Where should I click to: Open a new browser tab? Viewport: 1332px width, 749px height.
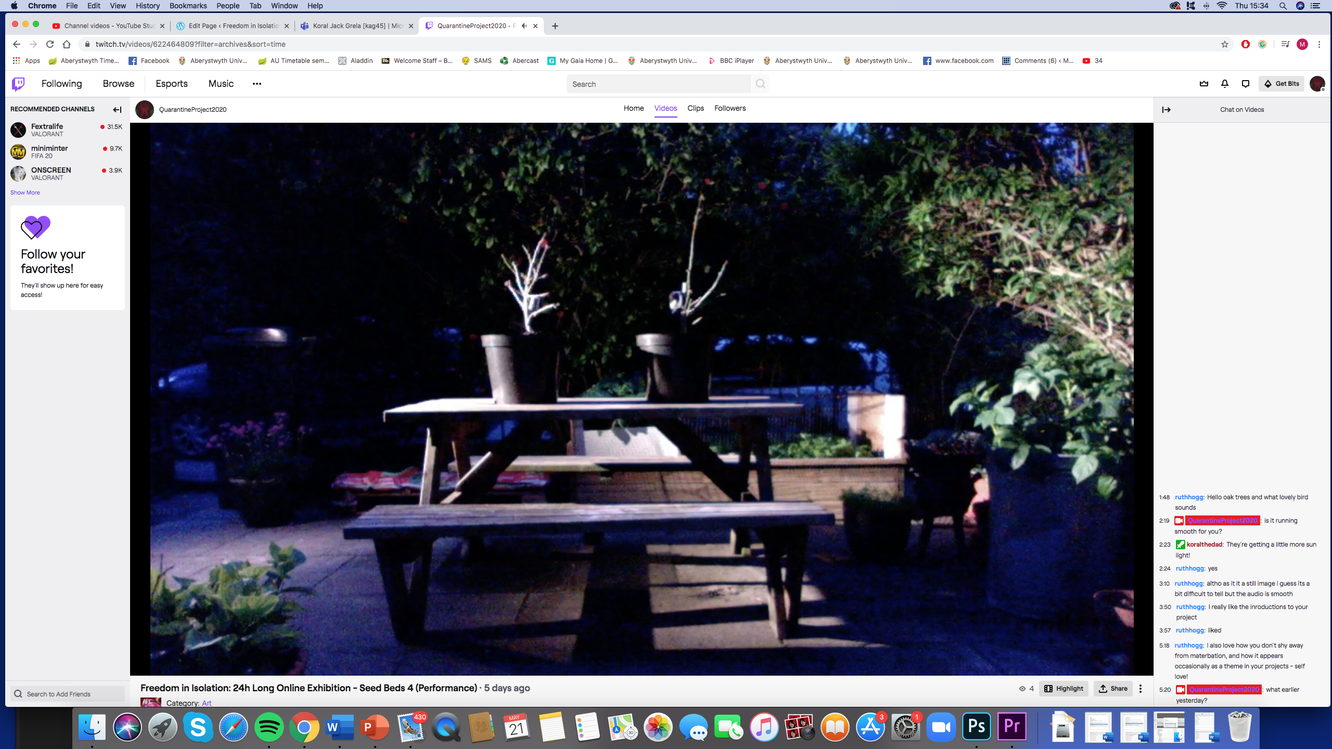(555, 26)
